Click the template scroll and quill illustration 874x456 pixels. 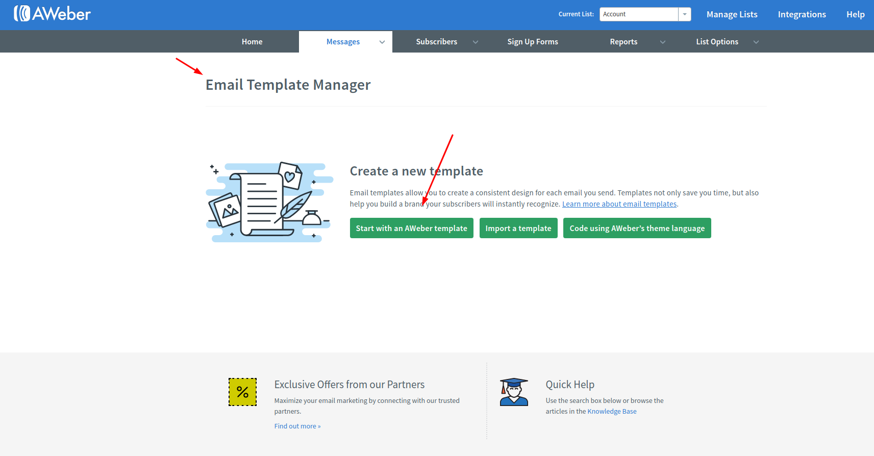(x=269, y=202)
